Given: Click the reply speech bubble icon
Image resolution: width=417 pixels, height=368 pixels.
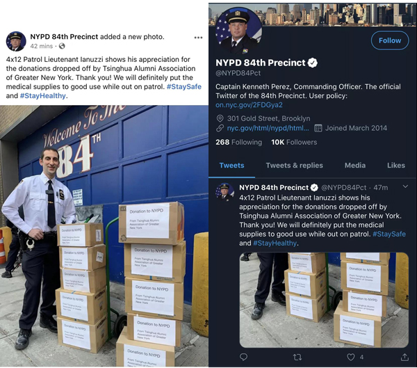Looking at the screenshot, I should [x=243, y=357].
